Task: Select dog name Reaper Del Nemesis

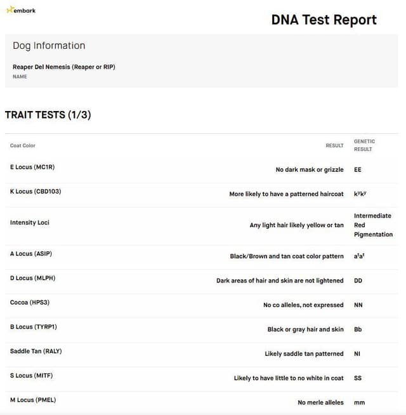Action: [x=64, y=67]
